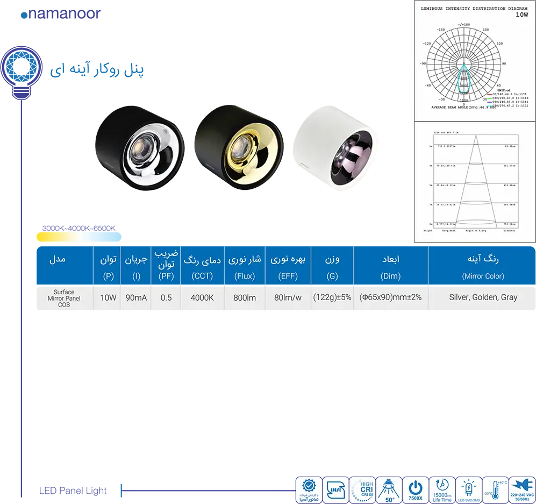Click the 7500X power switching icon
Viewport: 536px width, 504px height.
tap(415, 489)
